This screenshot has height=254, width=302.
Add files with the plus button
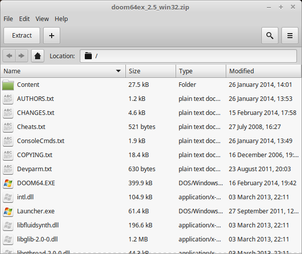[x=52, y=36]
